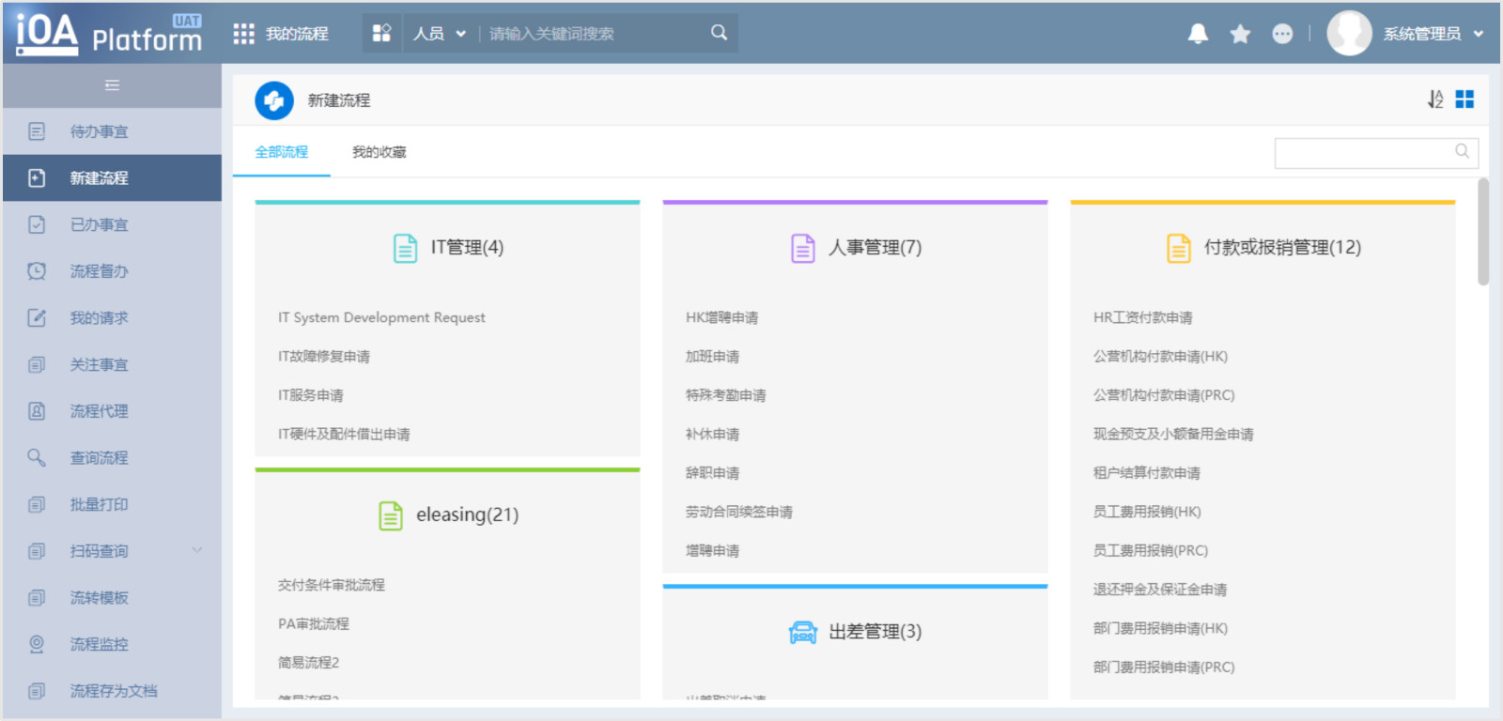The height and width of the screenshot is (721, 1503).
Task: Open 流程督办 menu item
Action: (112, 271)
